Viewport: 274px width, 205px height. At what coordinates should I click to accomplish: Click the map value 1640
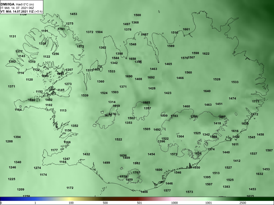point(207,91)
